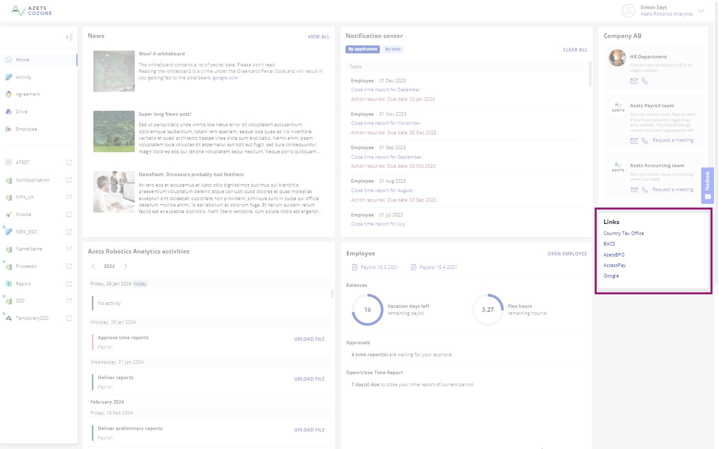
Task: Open the Country Tax Office link
Action: tap(623, 233)
